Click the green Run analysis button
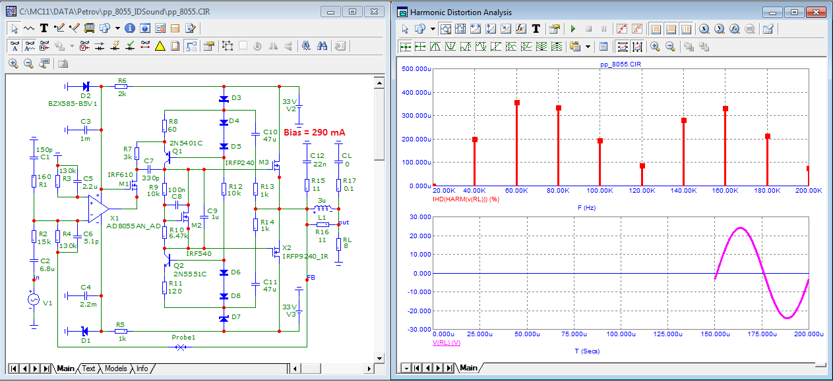This screenshot has width=833, height=381. point(572,29)
